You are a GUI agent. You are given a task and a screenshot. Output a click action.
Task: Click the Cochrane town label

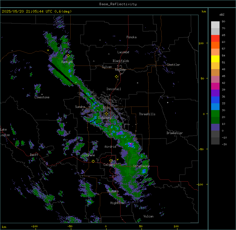pos(88,155)
